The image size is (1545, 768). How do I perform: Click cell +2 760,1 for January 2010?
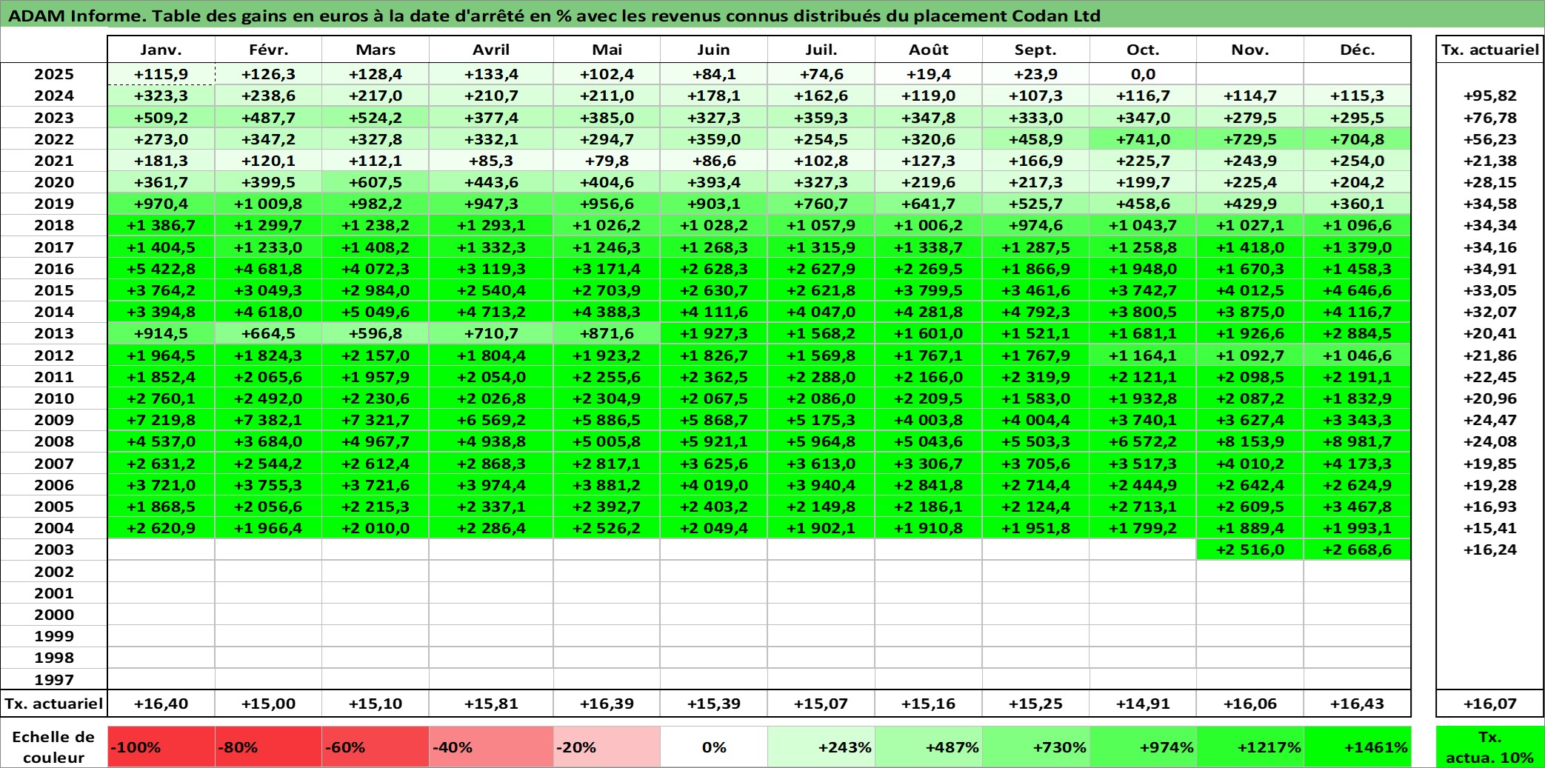161,398
